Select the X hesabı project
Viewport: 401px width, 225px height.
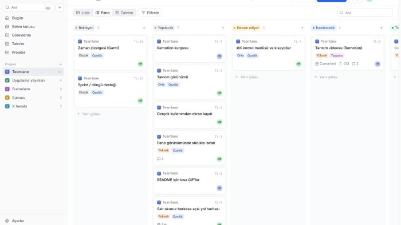(33, 106)
